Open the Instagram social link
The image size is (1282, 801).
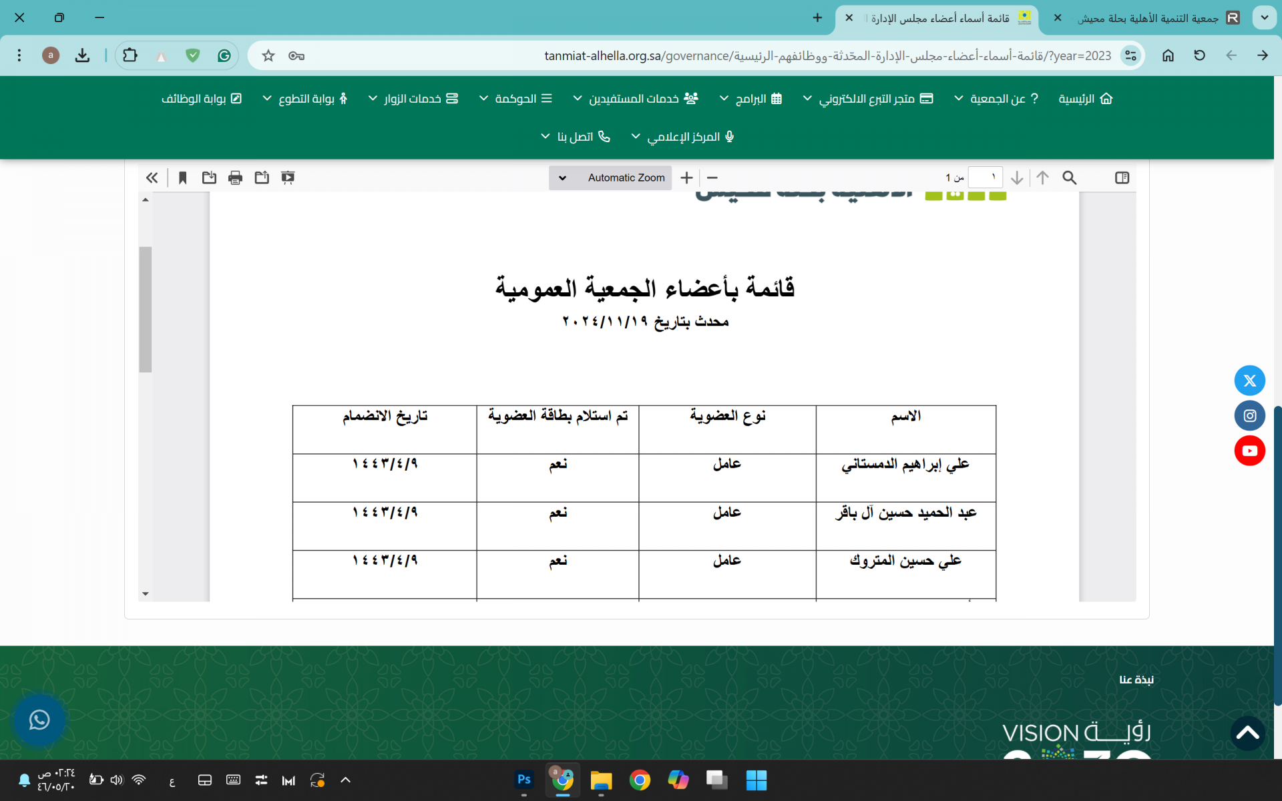tap(1249, 416)
